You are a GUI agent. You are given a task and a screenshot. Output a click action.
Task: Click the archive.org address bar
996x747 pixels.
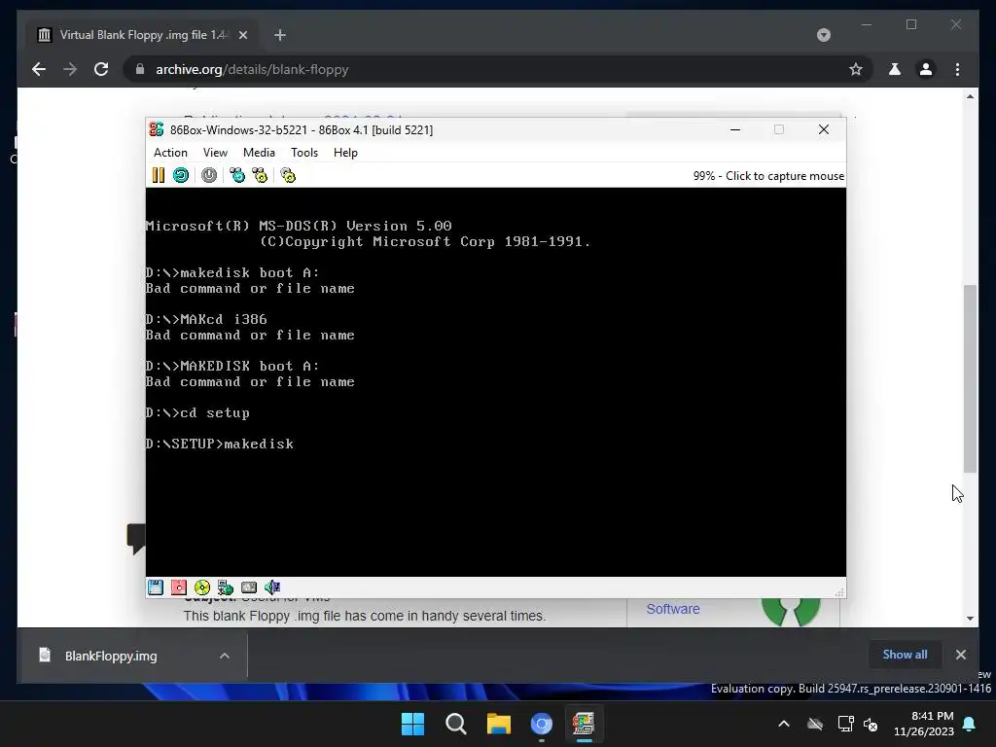click(x=495, y=69)
